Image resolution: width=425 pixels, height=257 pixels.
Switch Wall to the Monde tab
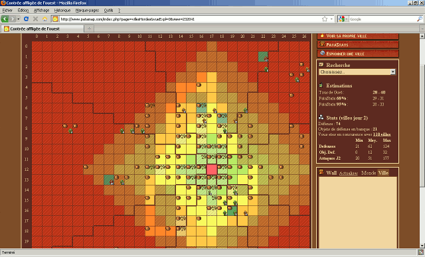(x=369, y=173)
